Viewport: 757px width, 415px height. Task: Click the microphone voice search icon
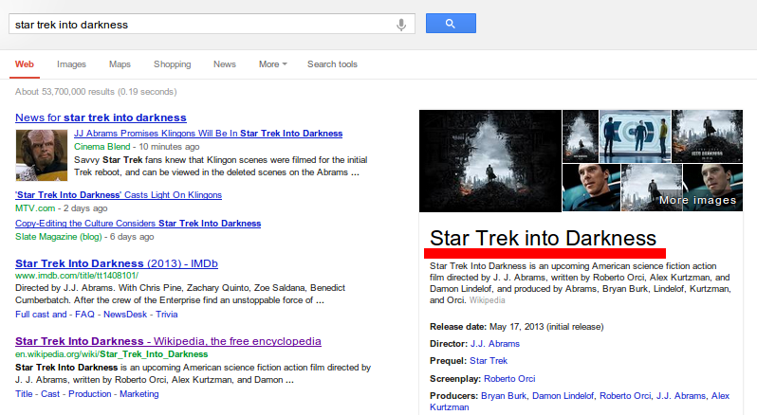pos(401,24)
